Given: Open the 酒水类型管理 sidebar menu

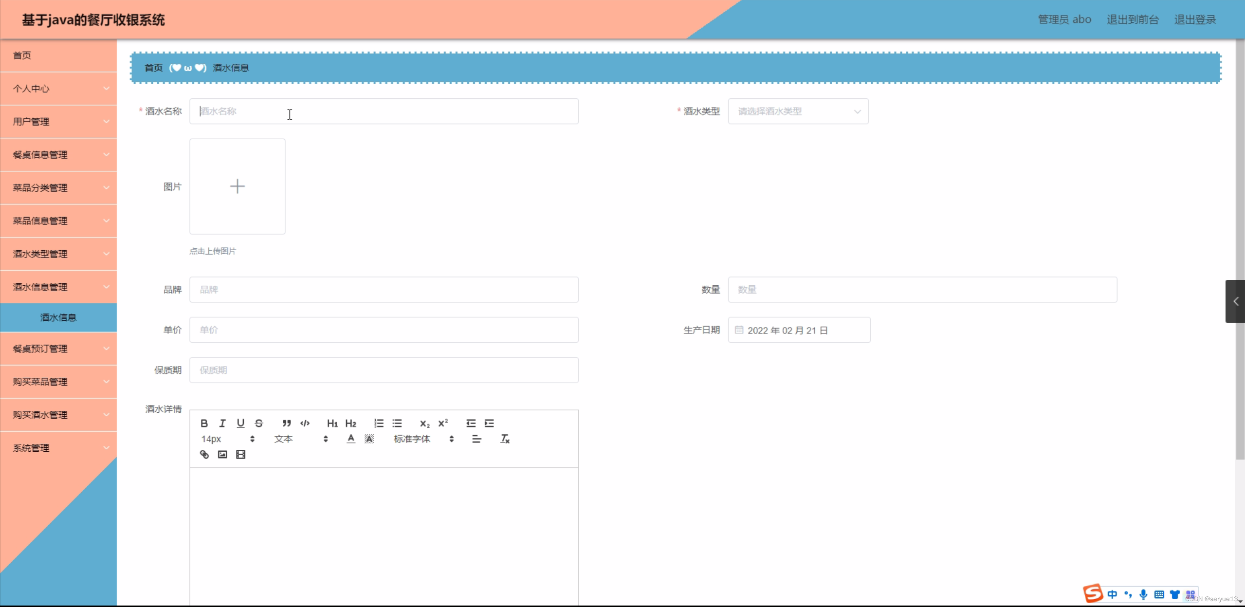Looking at the screenshot, I should click(x=58, y=254).
